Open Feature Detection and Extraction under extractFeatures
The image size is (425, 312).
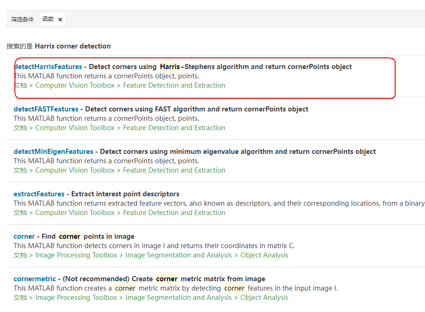[x=174, y=213]
